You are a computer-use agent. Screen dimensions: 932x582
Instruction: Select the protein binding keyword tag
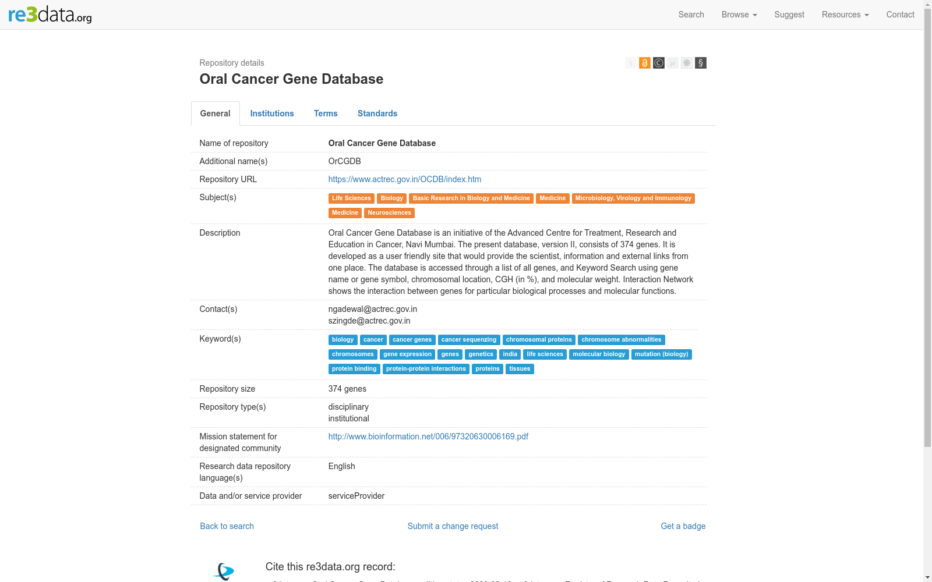[354, 369]
